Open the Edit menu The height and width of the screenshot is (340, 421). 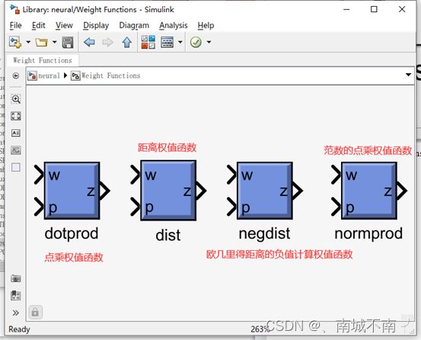point(38,25)
